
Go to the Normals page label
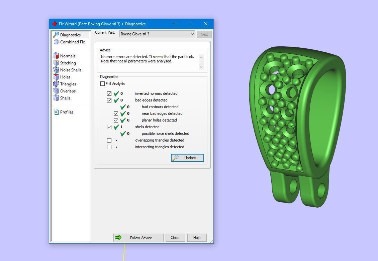click(68, 56)
